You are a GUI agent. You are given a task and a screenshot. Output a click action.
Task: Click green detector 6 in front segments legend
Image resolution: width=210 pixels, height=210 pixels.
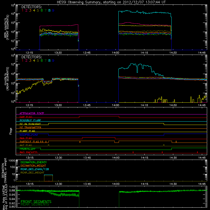pos(42,10)
